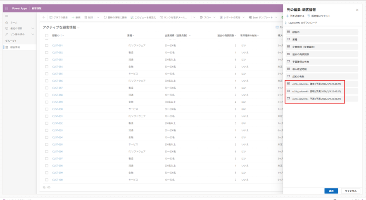Image resolution: width=366 pixels, height=200 pixels.
Task: Expand the 最近の項目 section chevron
Action: 33,28
